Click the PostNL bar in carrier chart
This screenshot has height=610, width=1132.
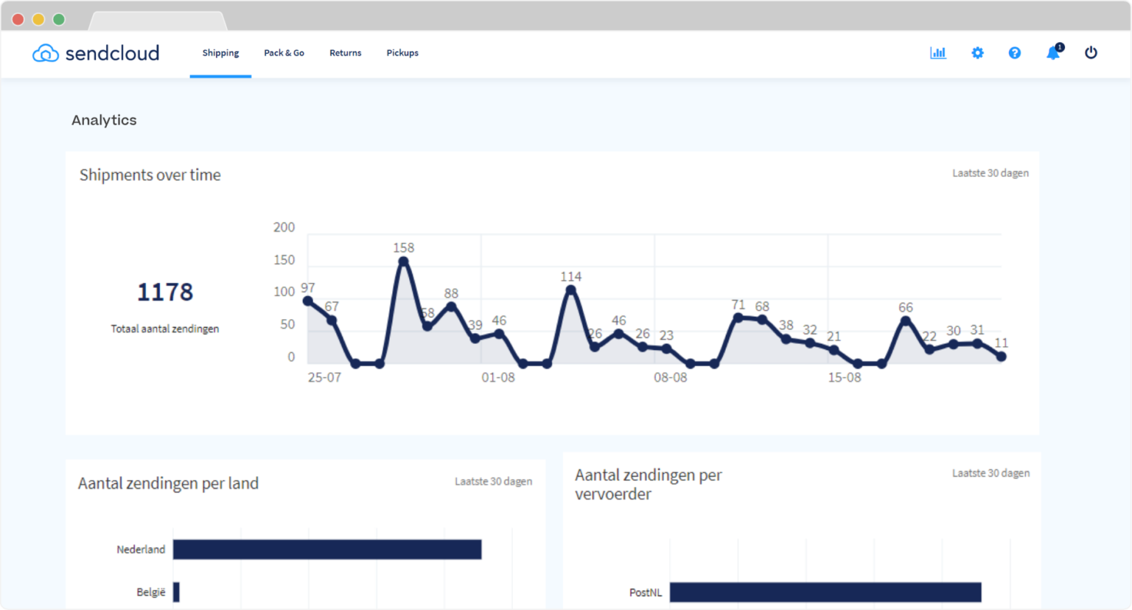coord(825,592)
